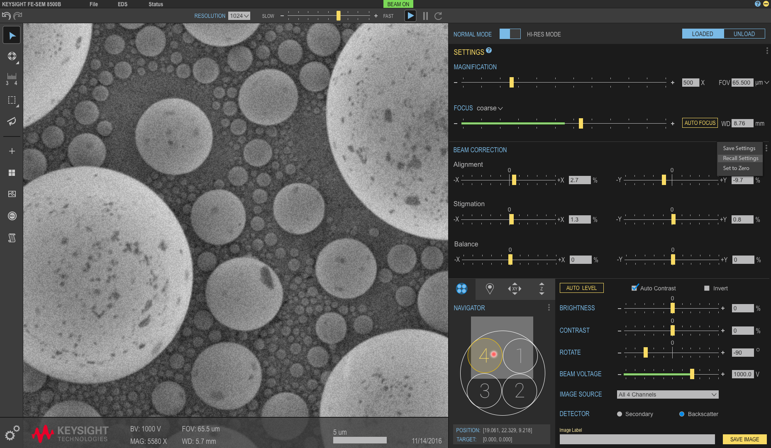
Task: Expand the Image Source channels dropdown
Action: click(668, 394)
